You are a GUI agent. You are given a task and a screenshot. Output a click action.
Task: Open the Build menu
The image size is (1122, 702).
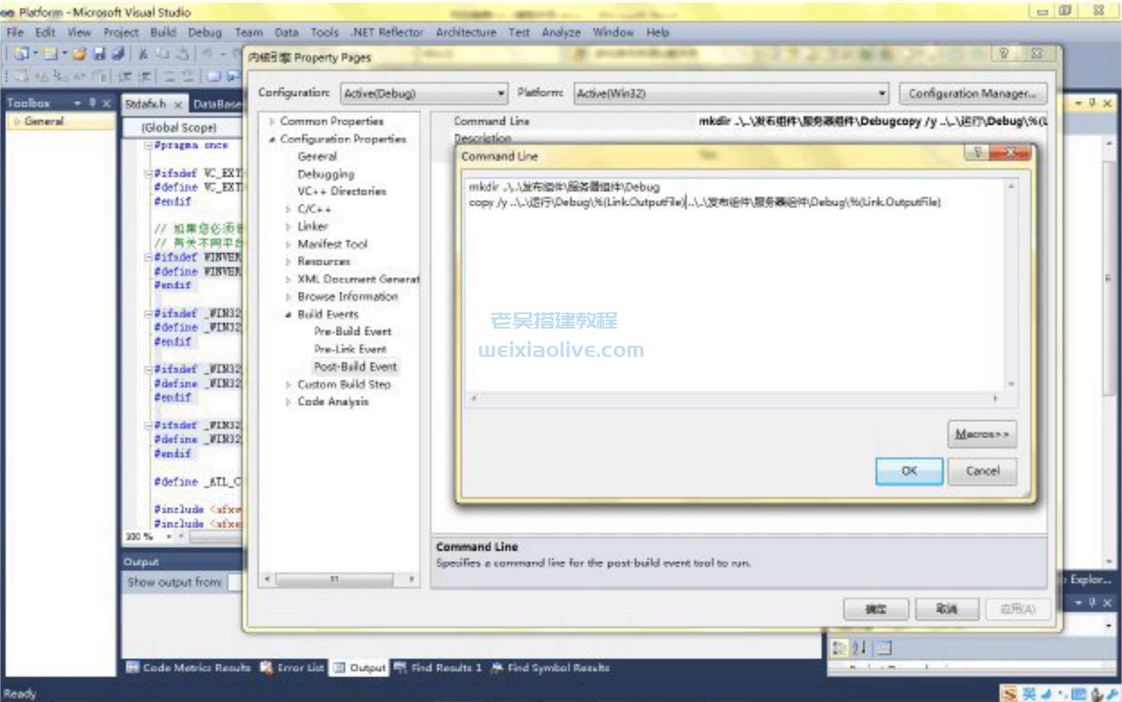pyautogui.click(x=163, y=32)
